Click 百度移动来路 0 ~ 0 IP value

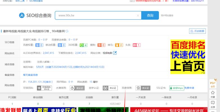click(x=73, y=40)
